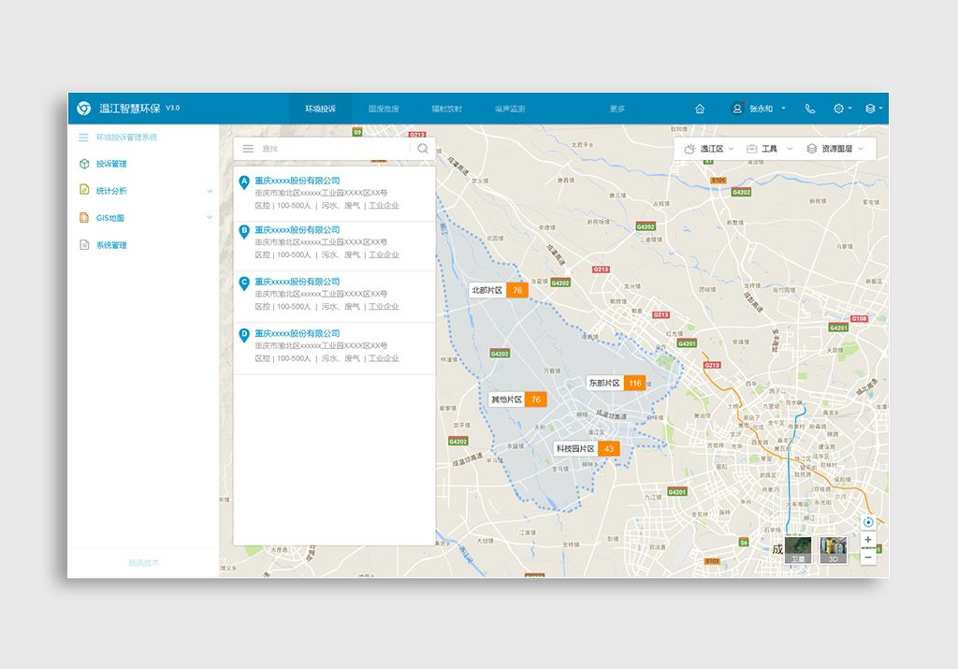Open 投诉管理 in the sidebar

(111, 164)
